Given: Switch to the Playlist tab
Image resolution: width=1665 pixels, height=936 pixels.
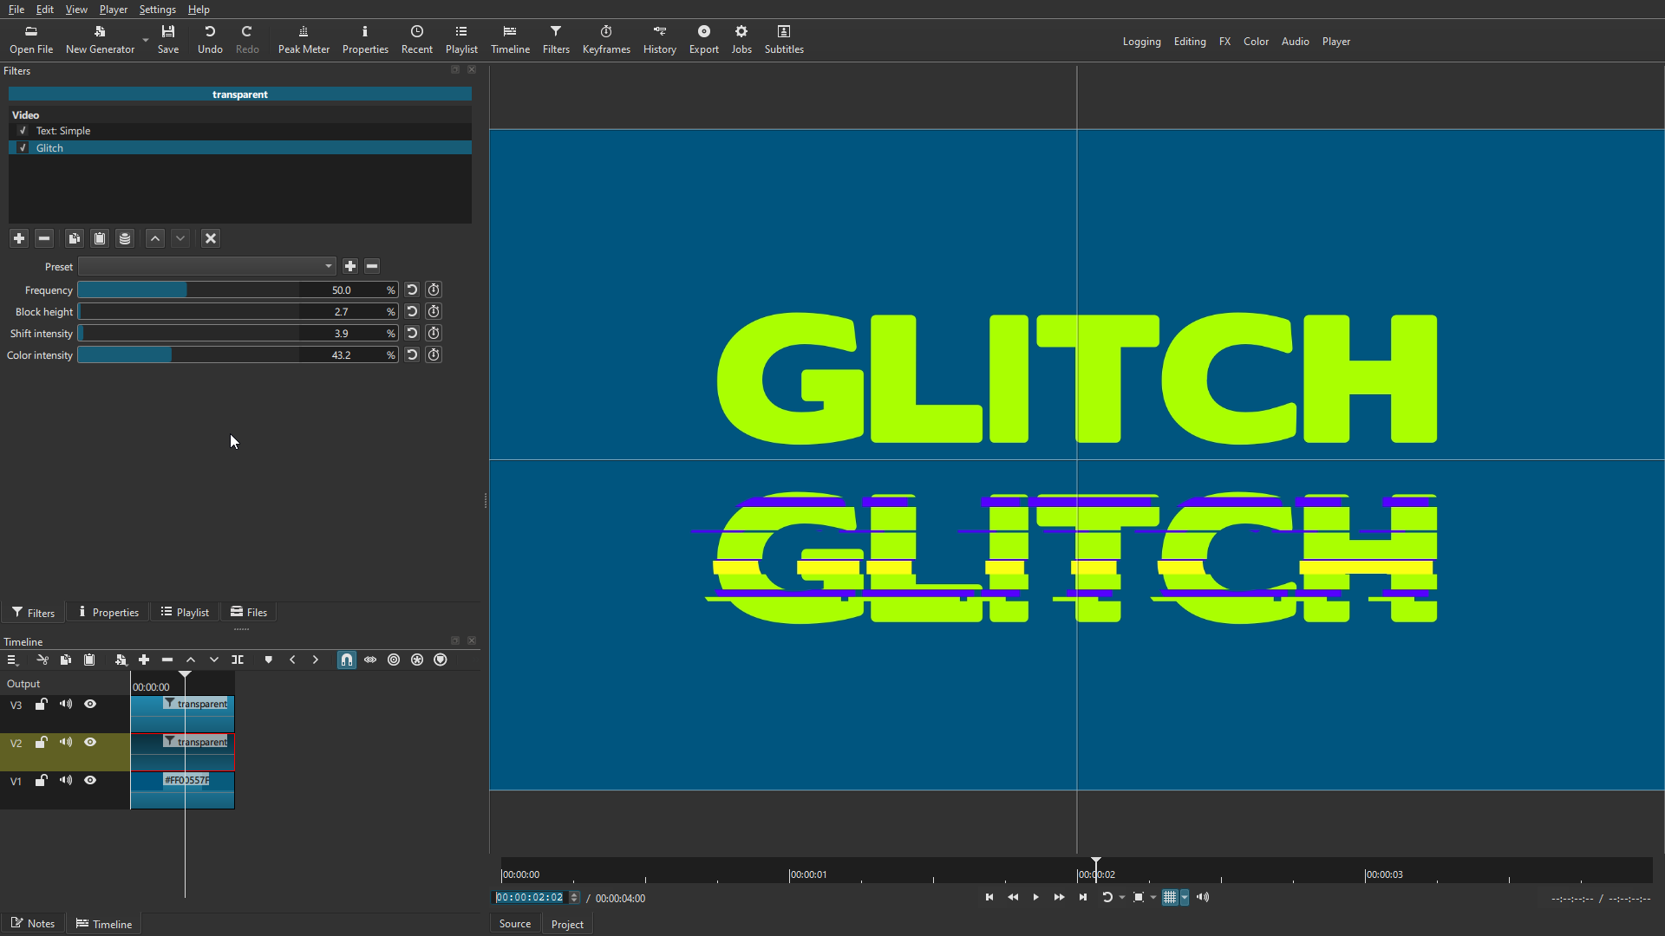Looking at the screenshot, I should 185,612.
